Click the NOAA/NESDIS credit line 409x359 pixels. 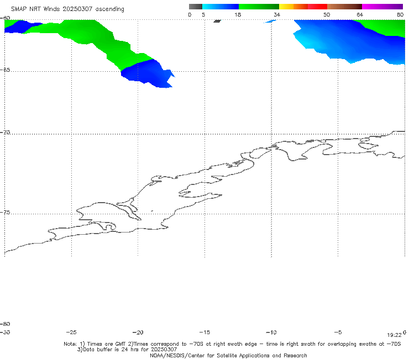(228, 356)
